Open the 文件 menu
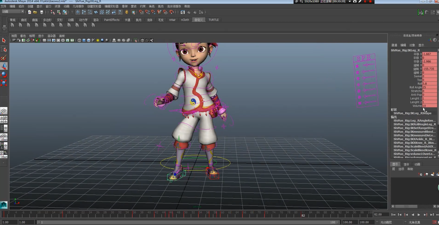Image resolution: width=439 pixels, height=225 pixels. click(3, 6)
